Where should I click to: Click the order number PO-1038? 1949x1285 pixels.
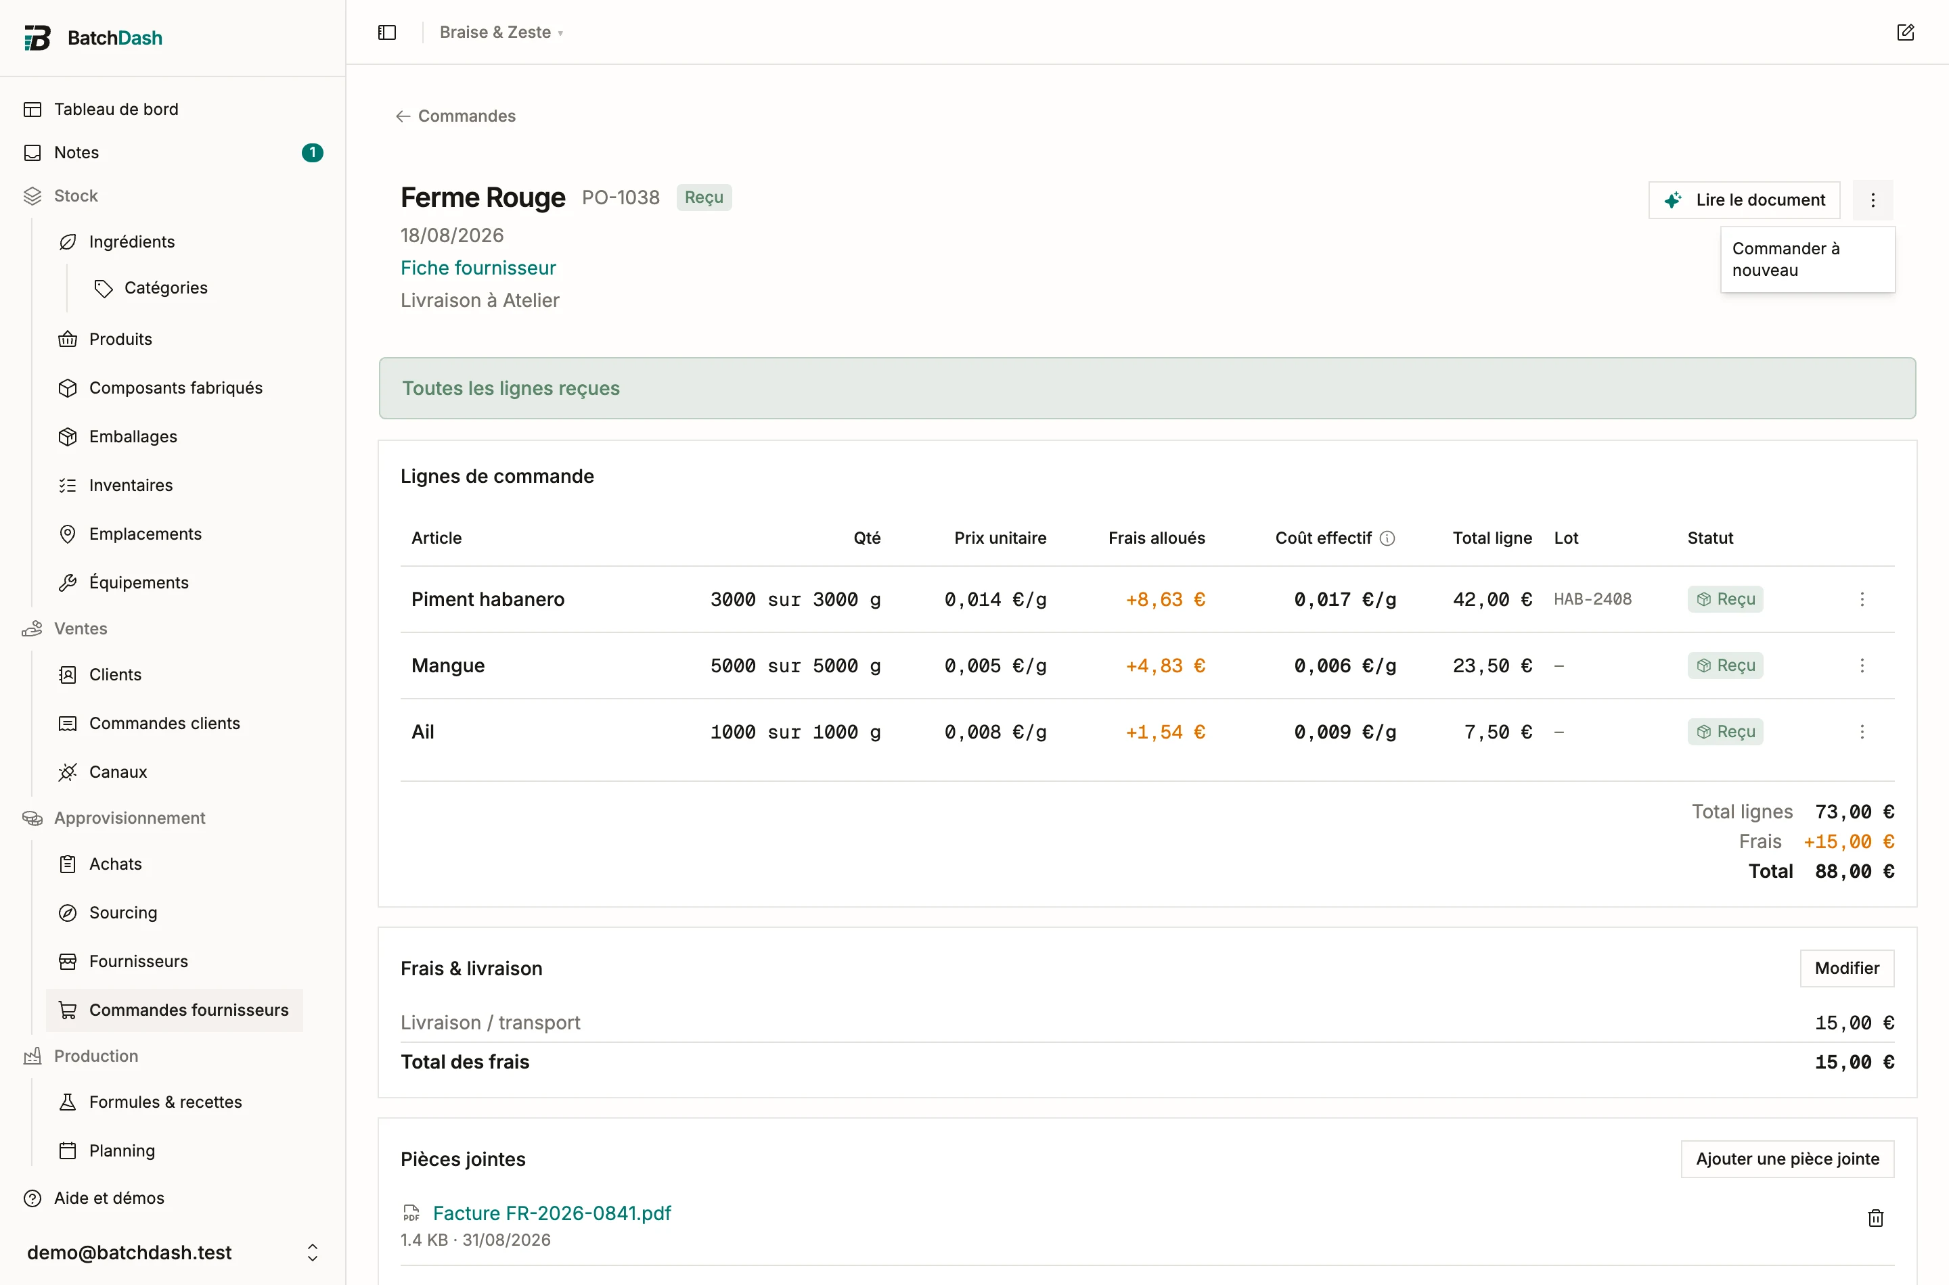621,197
